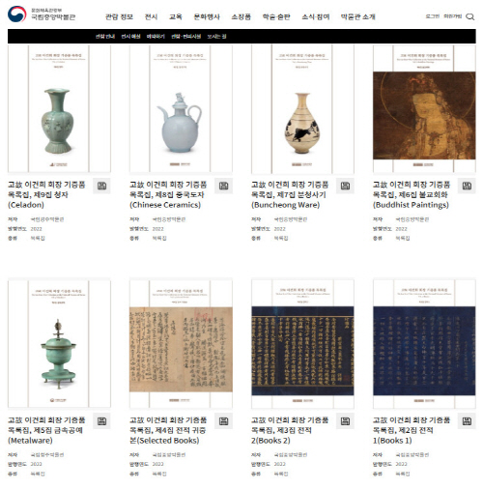Open the Metalware title link
The image size is (483, 490).
pyautogui.click(x=46, y=430)
